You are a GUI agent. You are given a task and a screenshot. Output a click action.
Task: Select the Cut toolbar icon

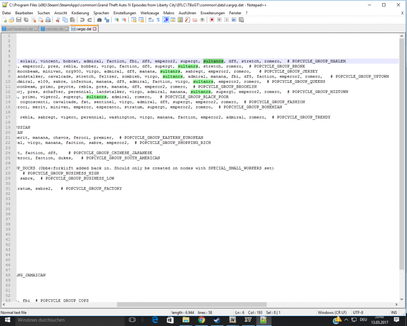tap(58, 20)
